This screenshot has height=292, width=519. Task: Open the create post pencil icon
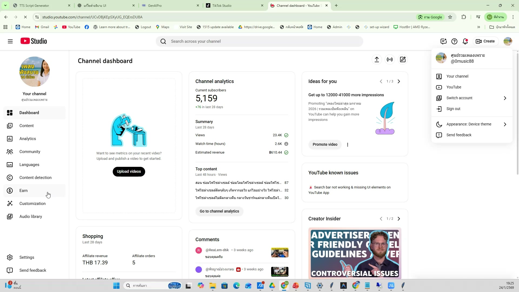[402, 59]
